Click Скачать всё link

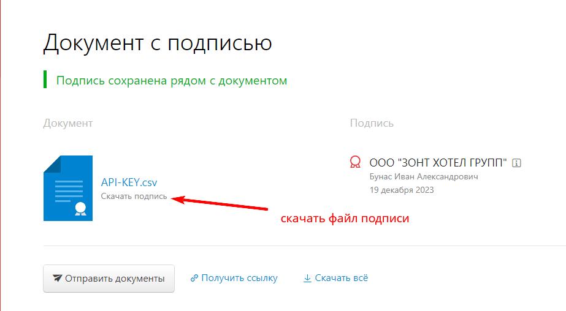341,278
